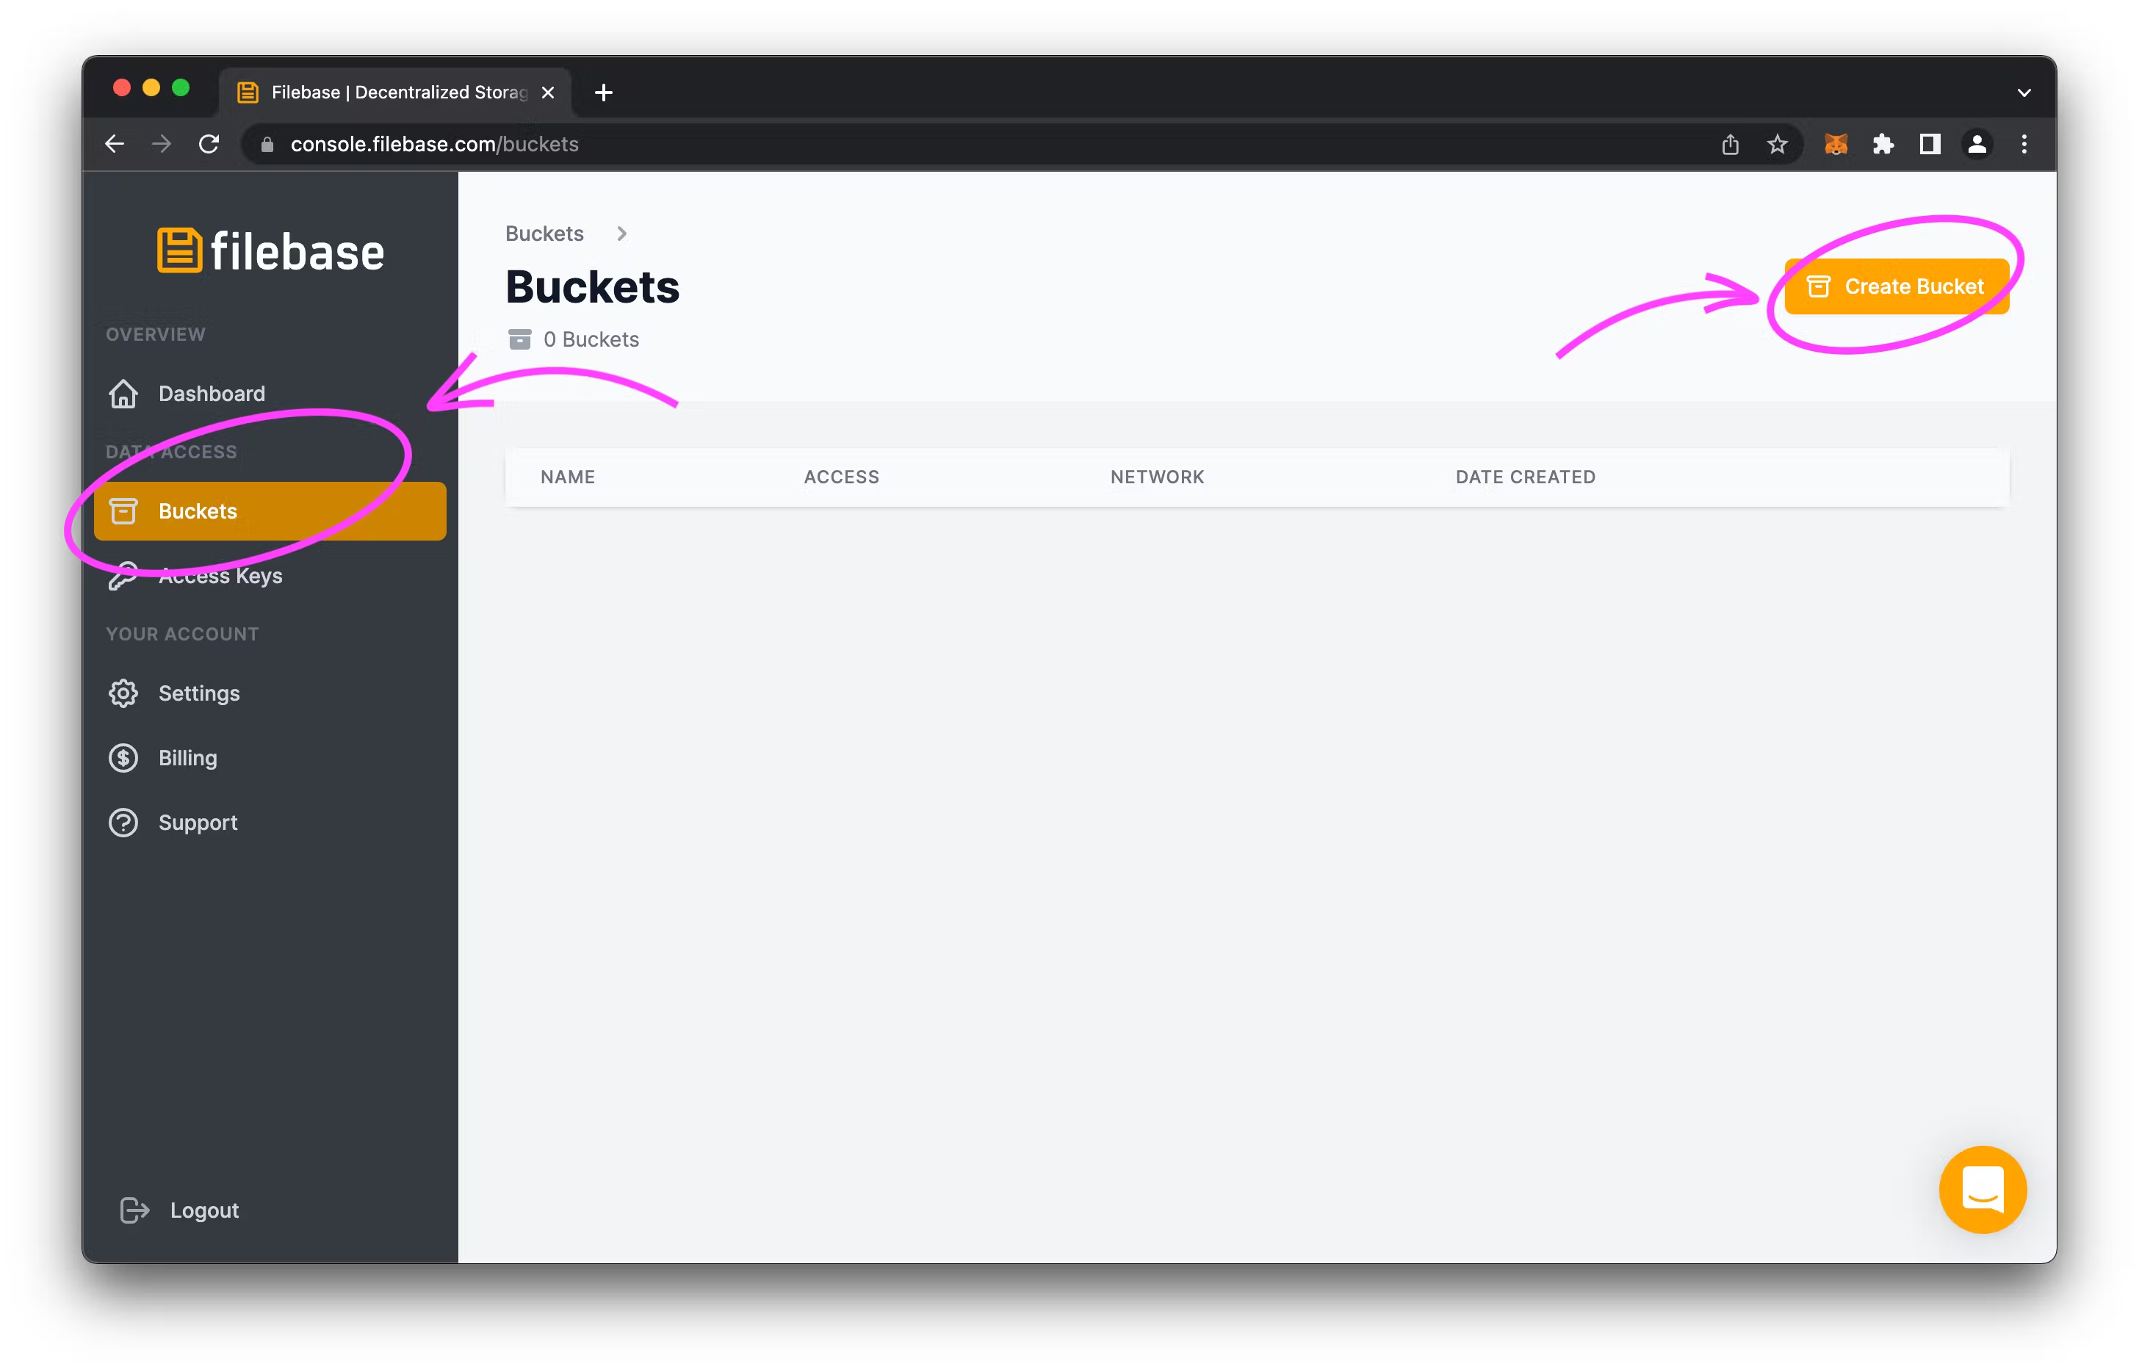This screenshot has height=1372, width=2139.
Task: Click the Settings gear icon
Action: click(x=123, y=692)
